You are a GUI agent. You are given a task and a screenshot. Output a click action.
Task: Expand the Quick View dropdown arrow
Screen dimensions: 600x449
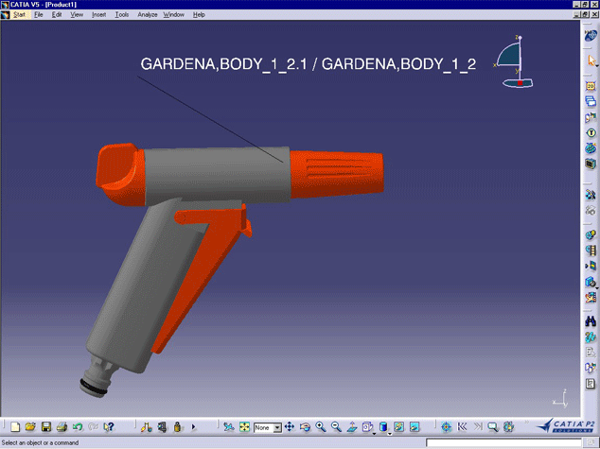pyautogui.click(x=374, y=434)
